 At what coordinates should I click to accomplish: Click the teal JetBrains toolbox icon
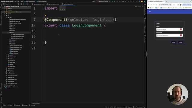tap(144, 1)
